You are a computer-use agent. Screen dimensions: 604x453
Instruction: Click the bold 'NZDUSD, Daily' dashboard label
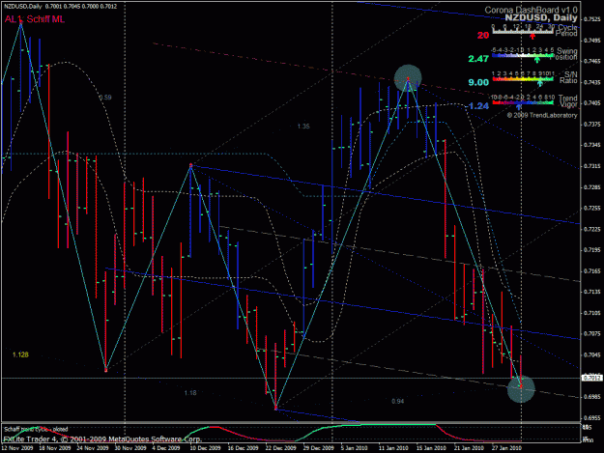click(541, 17)
